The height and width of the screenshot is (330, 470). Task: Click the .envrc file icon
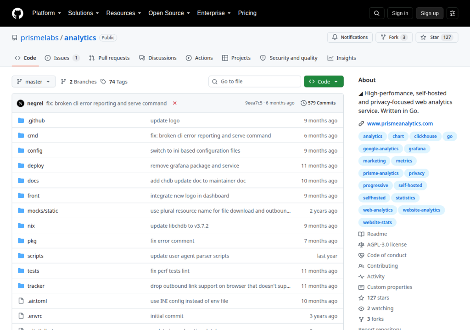coord(21,316)
